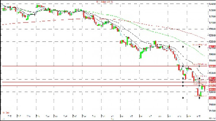Click the text label in the bottom-right corner
The image size is (216, 121).
(x=212, y=118)
